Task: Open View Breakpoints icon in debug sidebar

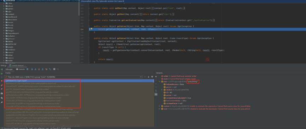Action: coord(2,85)
